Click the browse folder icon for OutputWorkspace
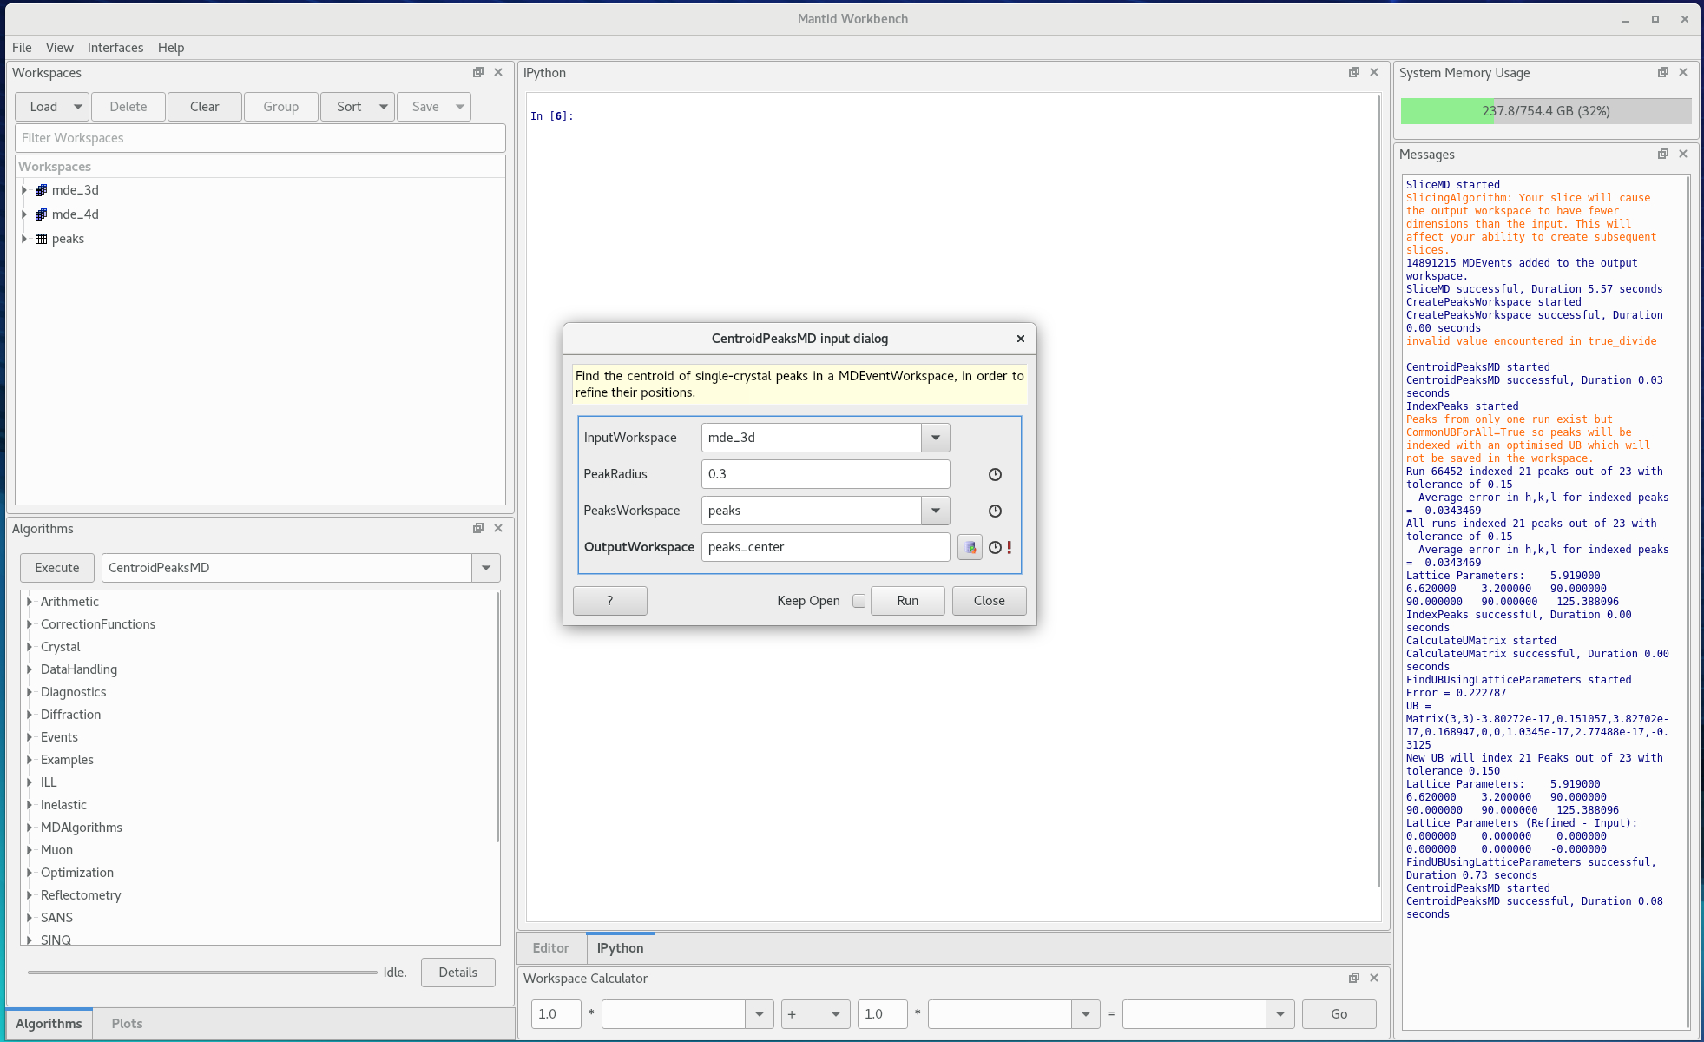1704x1042 pixels. point(969,546)
